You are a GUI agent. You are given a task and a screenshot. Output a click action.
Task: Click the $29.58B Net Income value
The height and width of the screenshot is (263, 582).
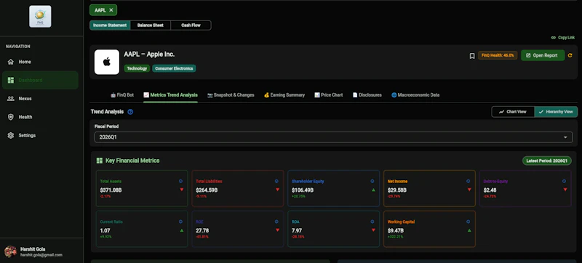tap(397, 190)
